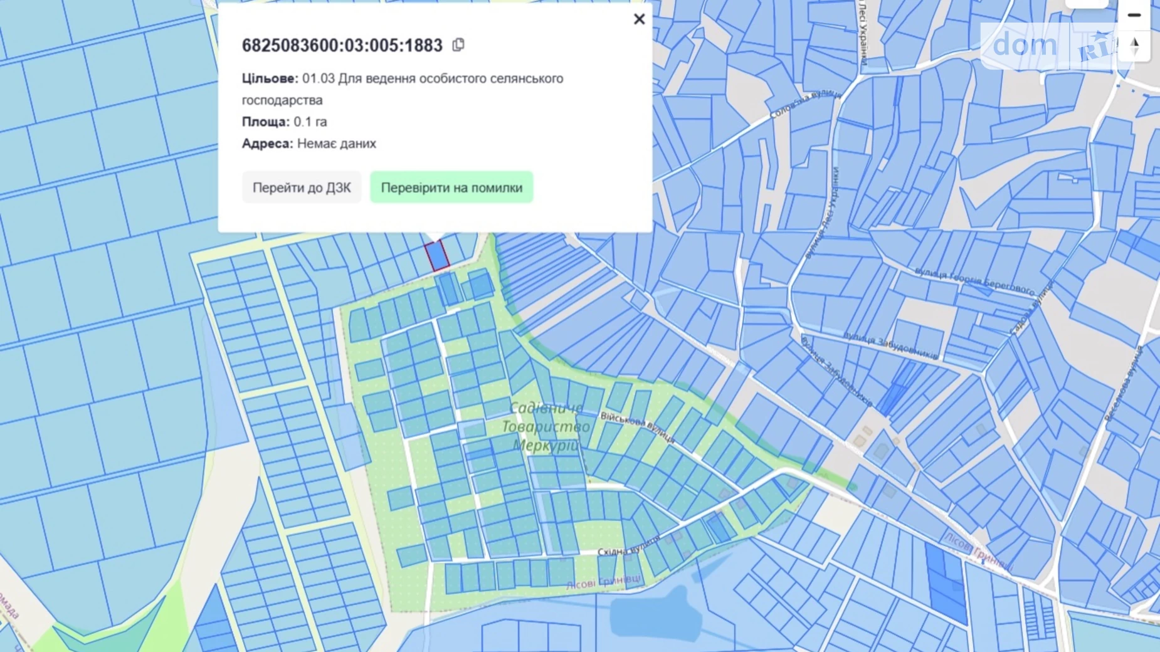Click the 'Солов'їна вулиця' street label

click(x=804, y=104)
